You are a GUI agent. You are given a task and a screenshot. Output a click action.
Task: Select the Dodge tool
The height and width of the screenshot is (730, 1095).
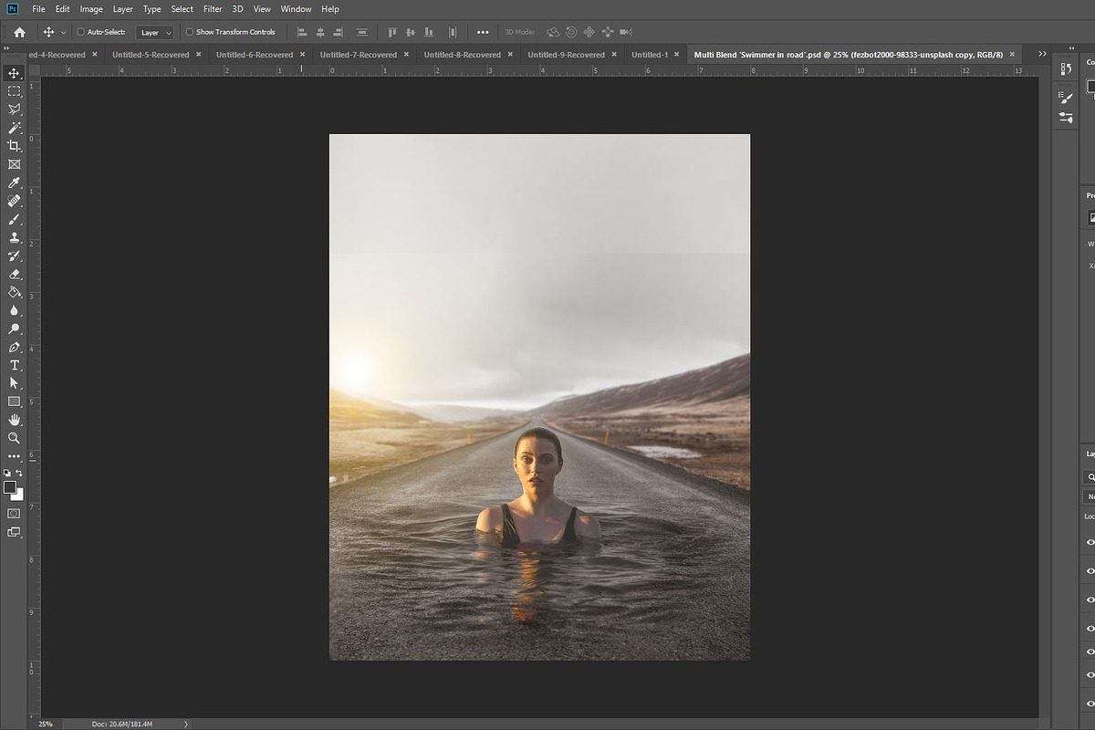(14, 328)
